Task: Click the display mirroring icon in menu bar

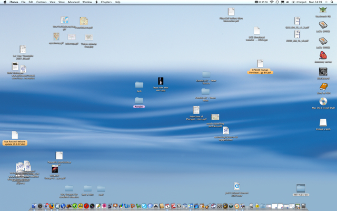Action: (282, 2)
